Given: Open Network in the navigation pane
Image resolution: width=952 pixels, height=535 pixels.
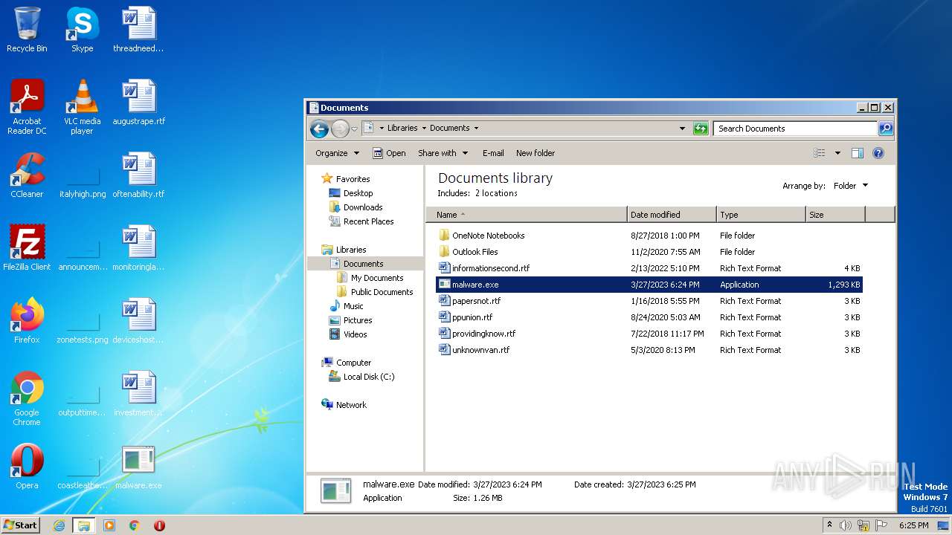Looking at the screenshot, I should [344, 405].
